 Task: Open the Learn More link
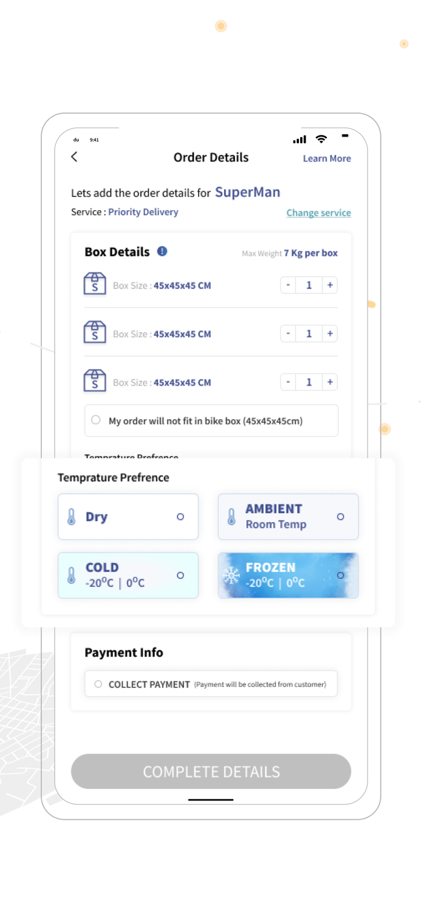327,159
